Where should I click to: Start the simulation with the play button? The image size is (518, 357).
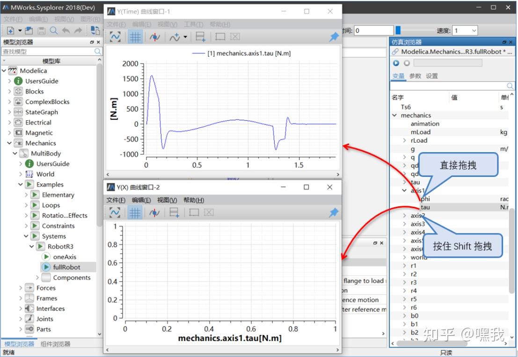(x=396, y=63)
